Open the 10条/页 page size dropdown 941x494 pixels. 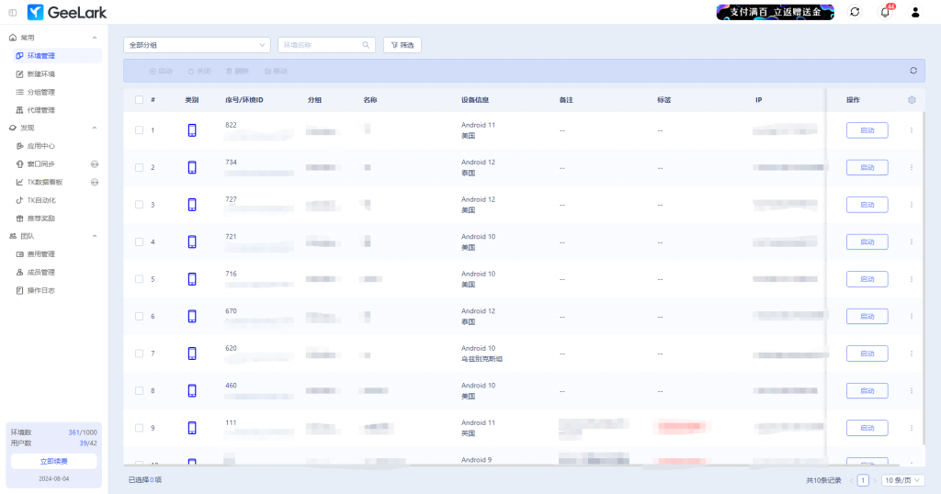point(902,480)
